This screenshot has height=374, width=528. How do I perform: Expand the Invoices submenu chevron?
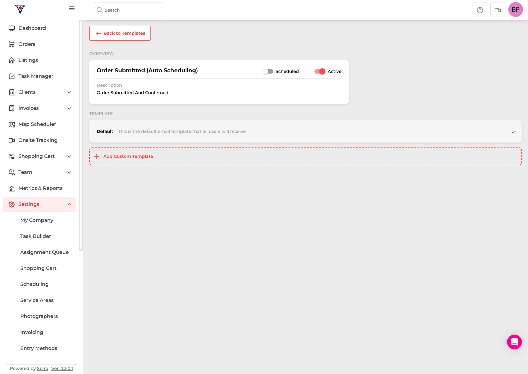pyautogui.click(x=69, y=108)
